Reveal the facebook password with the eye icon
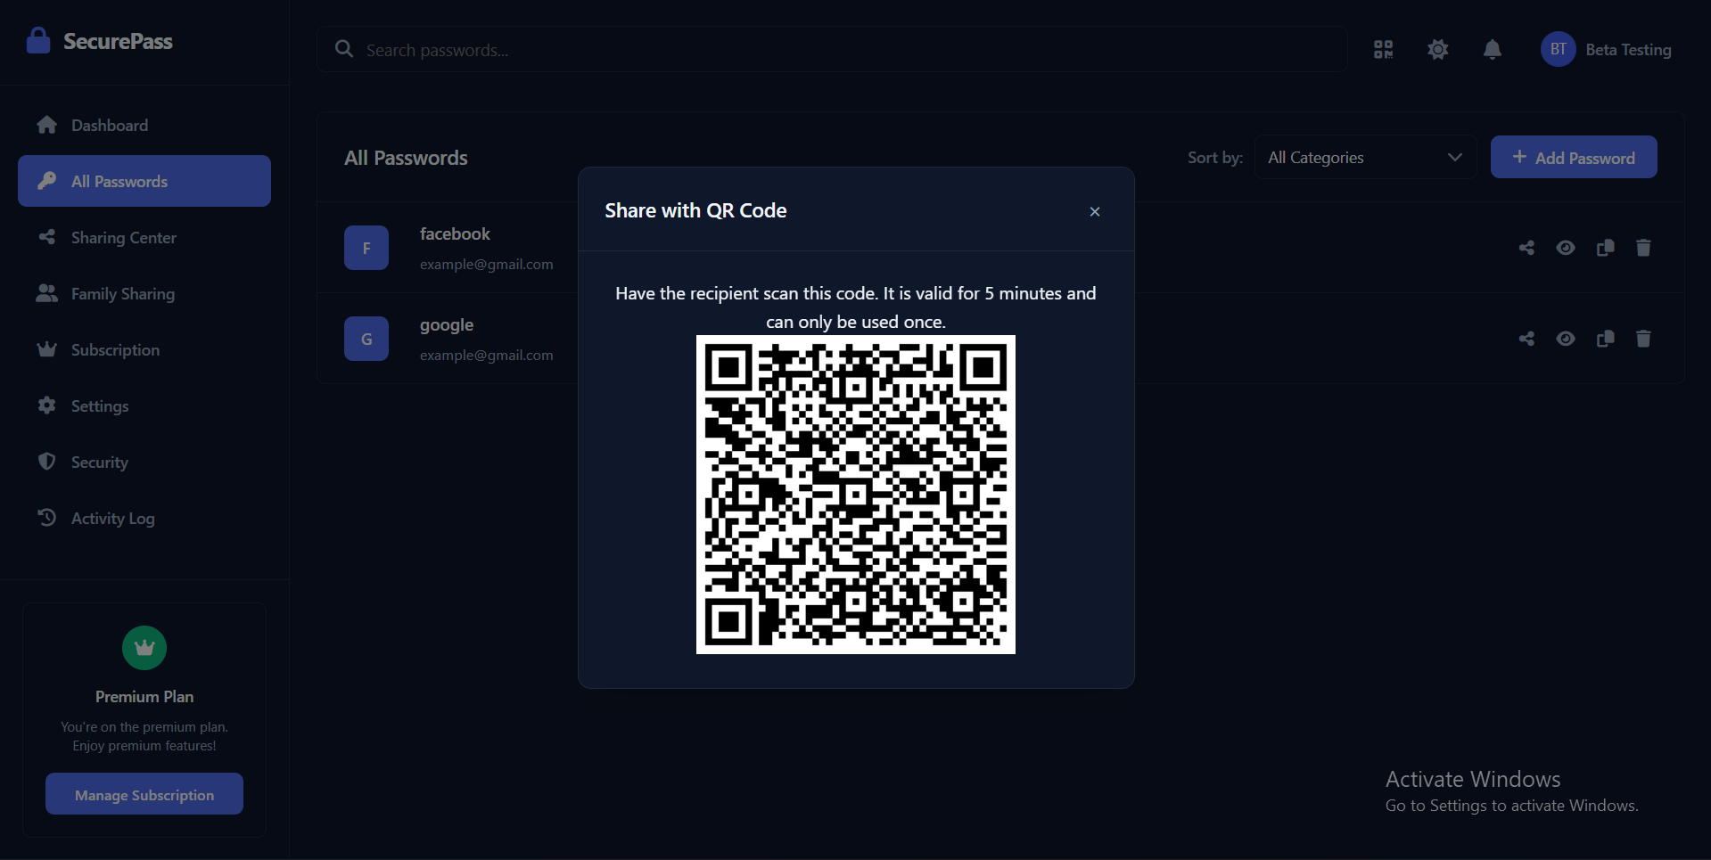 coord(1566,247)
